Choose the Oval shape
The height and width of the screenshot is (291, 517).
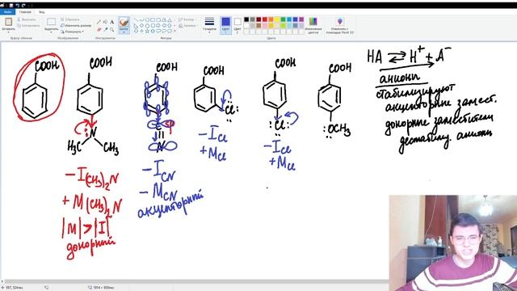(147, 20)
